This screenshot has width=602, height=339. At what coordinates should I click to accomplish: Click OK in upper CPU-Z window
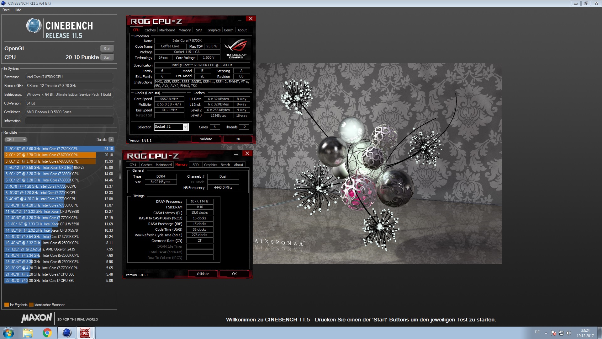pyautogui.click(x=238, y=139)
